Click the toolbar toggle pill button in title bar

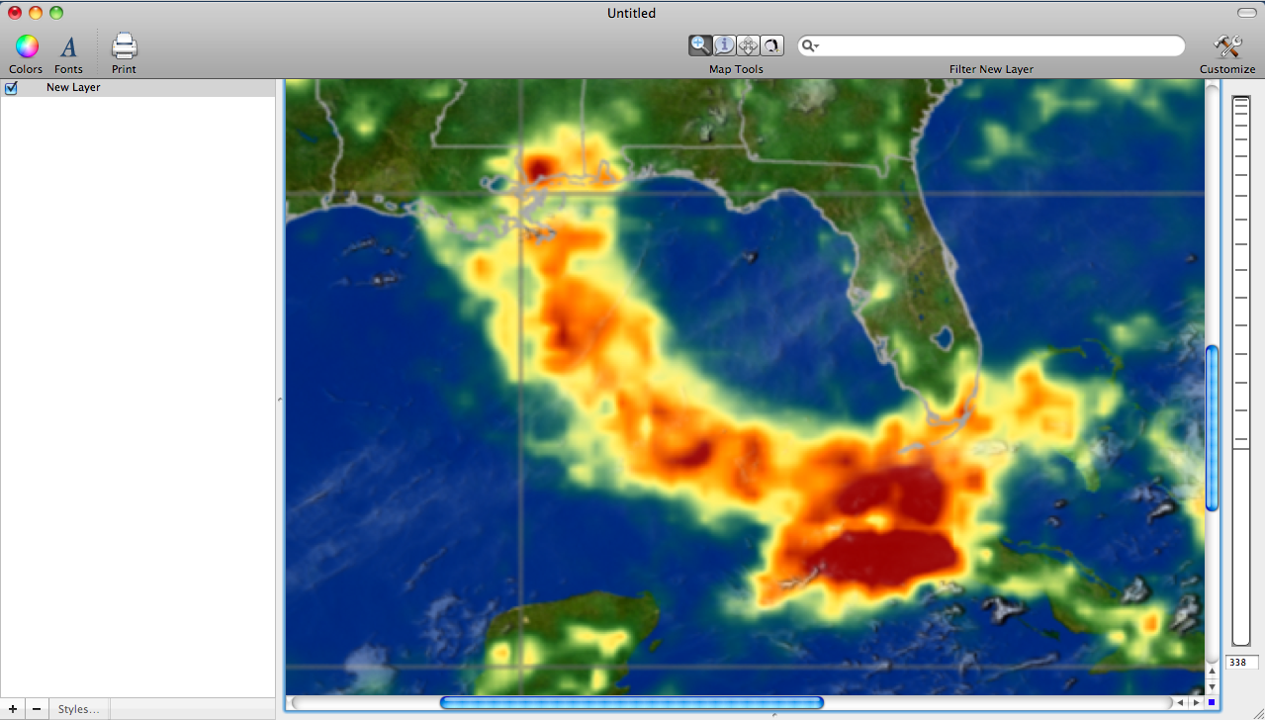[x=1245, y=12]
